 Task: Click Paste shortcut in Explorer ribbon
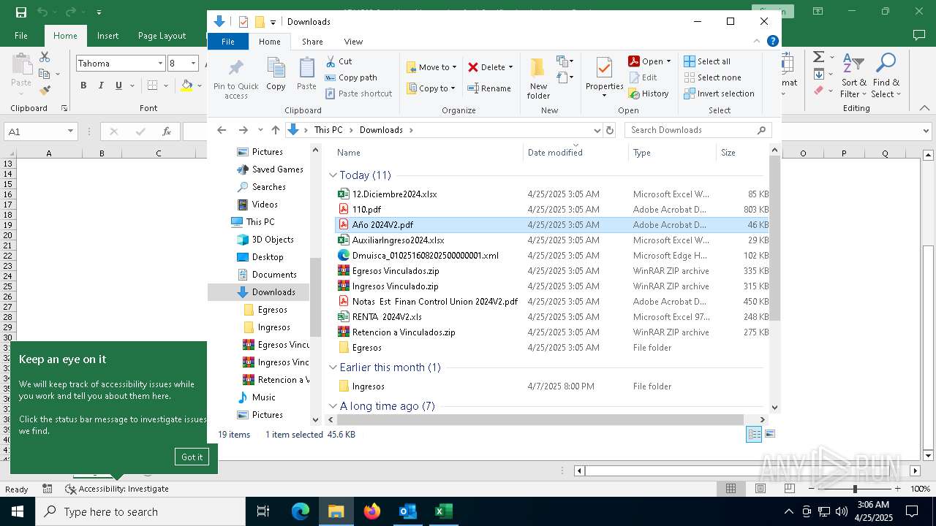359,94
